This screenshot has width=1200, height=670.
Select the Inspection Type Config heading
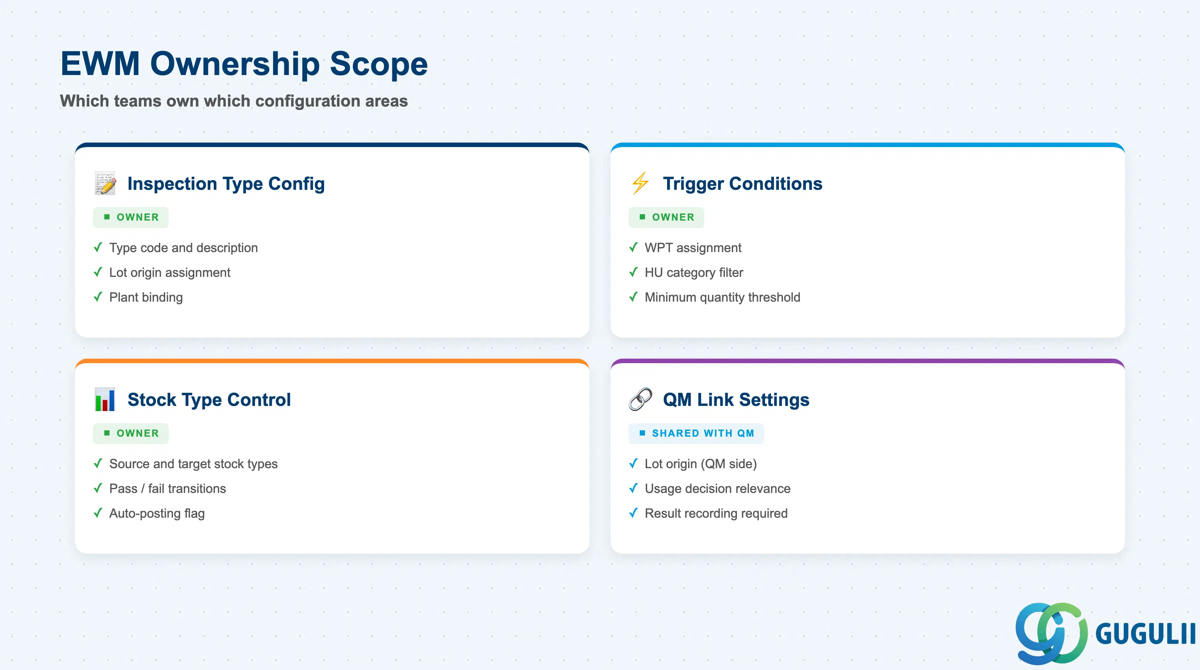(226, 183)
